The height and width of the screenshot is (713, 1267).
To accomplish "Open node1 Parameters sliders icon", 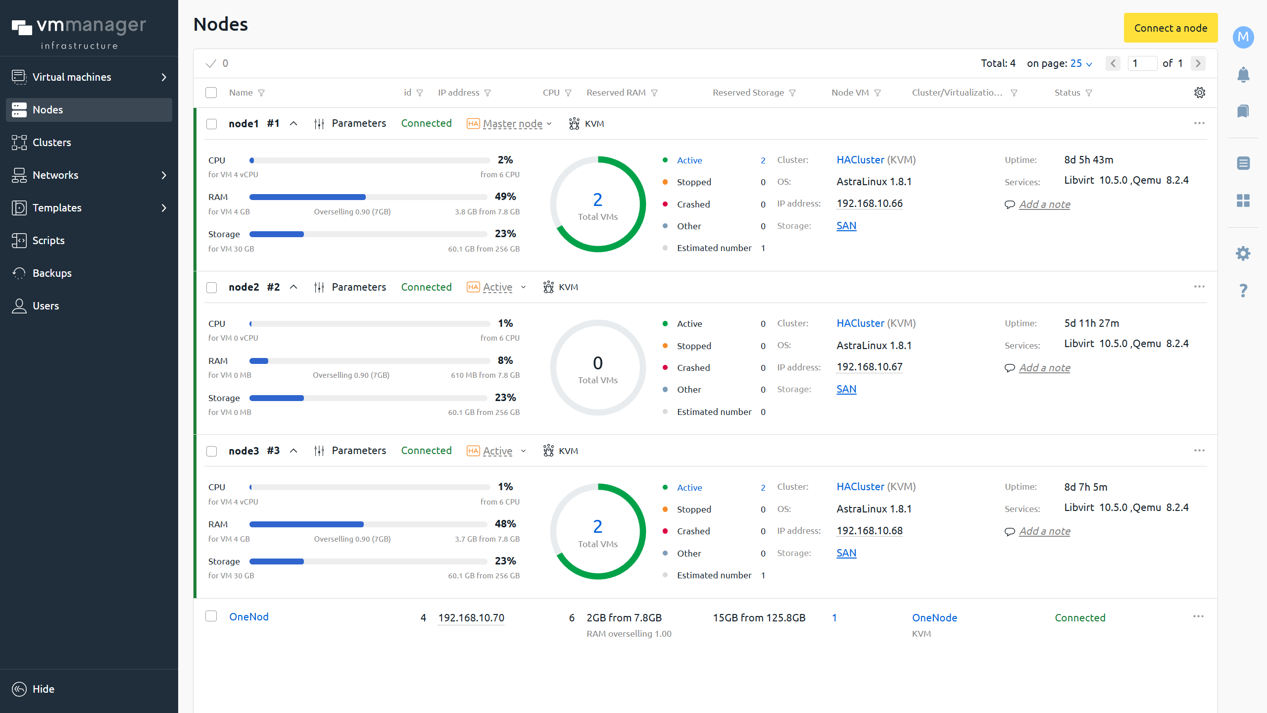I will pos(319,124).
